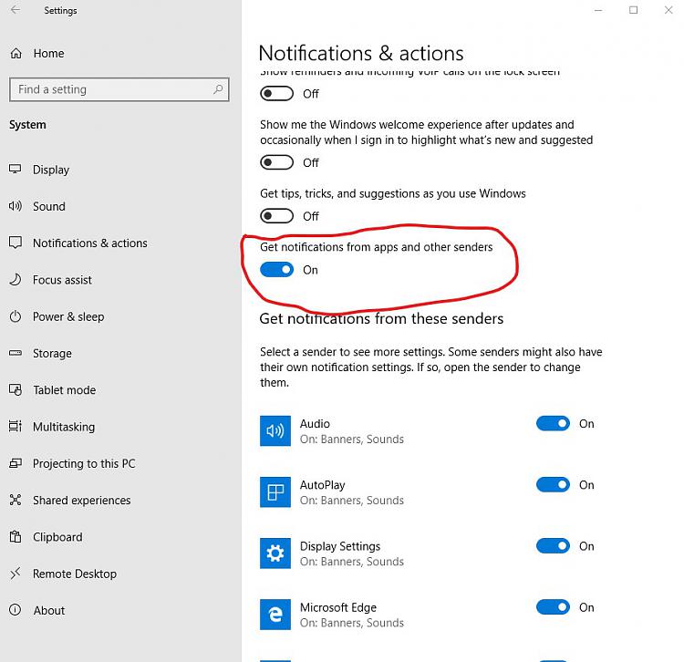Click the Clipboard icon
The width and height of the screenshot is (684, 662).
[16, 536]
